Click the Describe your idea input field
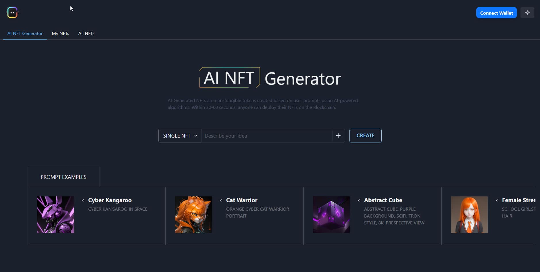Viewport: 540px width, 272px height. tap(266, 136)
